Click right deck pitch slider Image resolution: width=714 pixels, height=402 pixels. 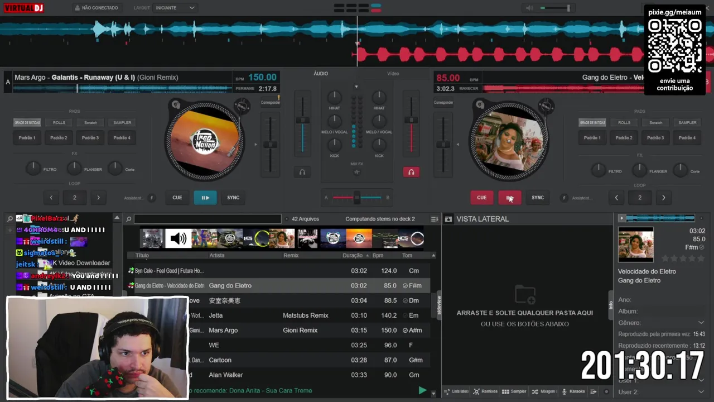coord(443,144)
